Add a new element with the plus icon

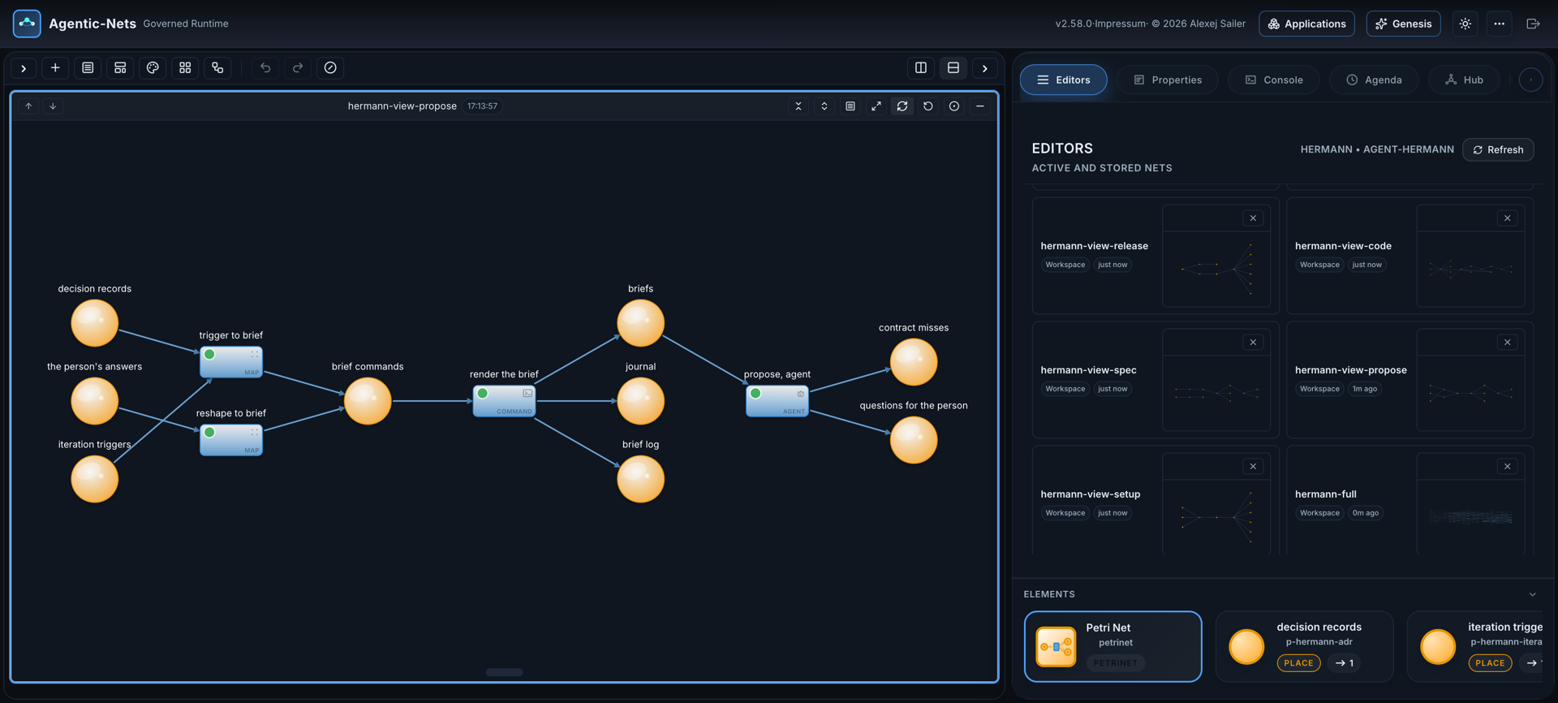click(55, 68)
